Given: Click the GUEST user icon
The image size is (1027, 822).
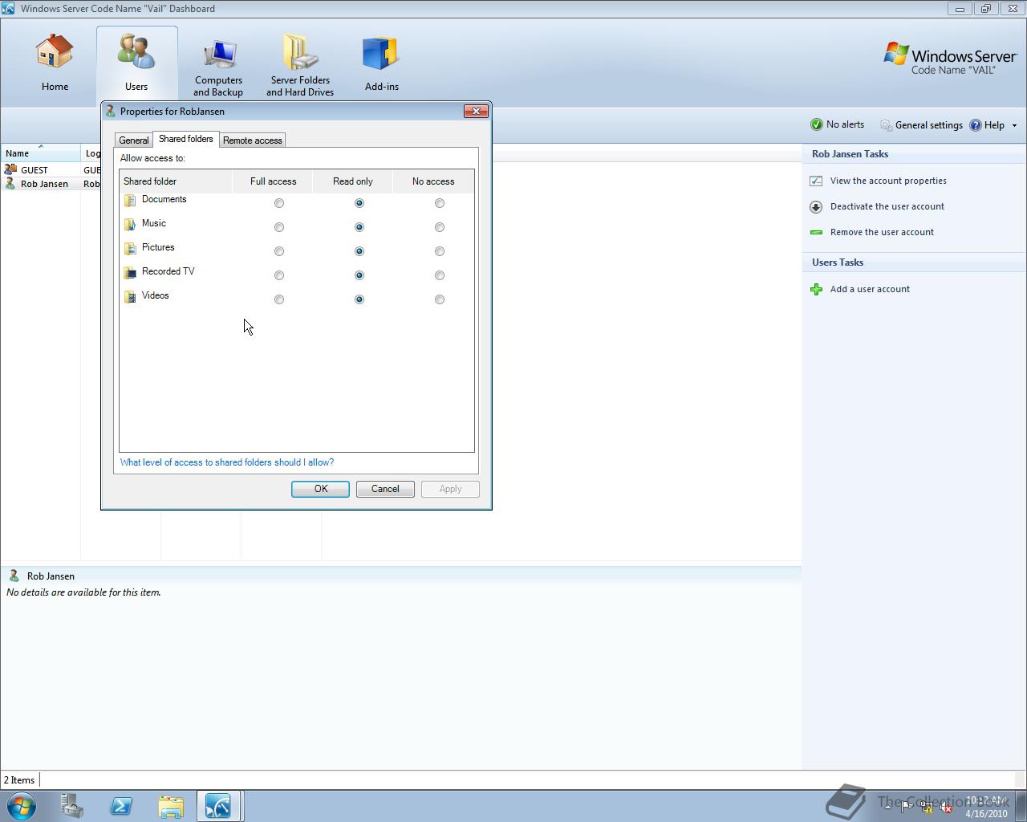Looking at the screenshot, I should [x=10, y=169].
